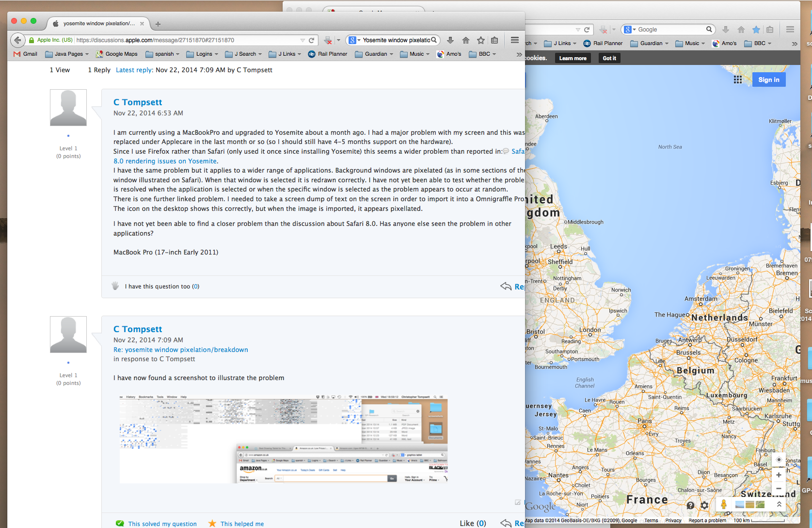This screenshot has width=812, height=528.
Task: Expand the map imagery panel chevron
Action: tap(779, 504)
